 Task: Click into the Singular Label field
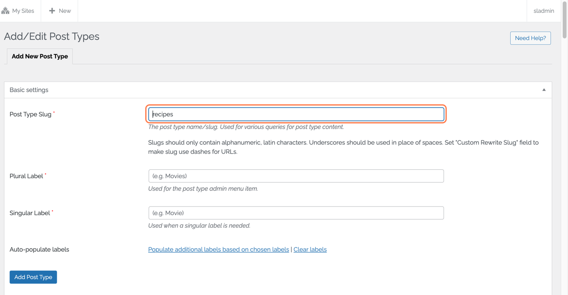point(296,213)
